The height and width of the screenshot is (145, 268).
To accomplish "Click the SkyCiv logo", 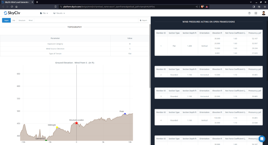I will point(12,13).
